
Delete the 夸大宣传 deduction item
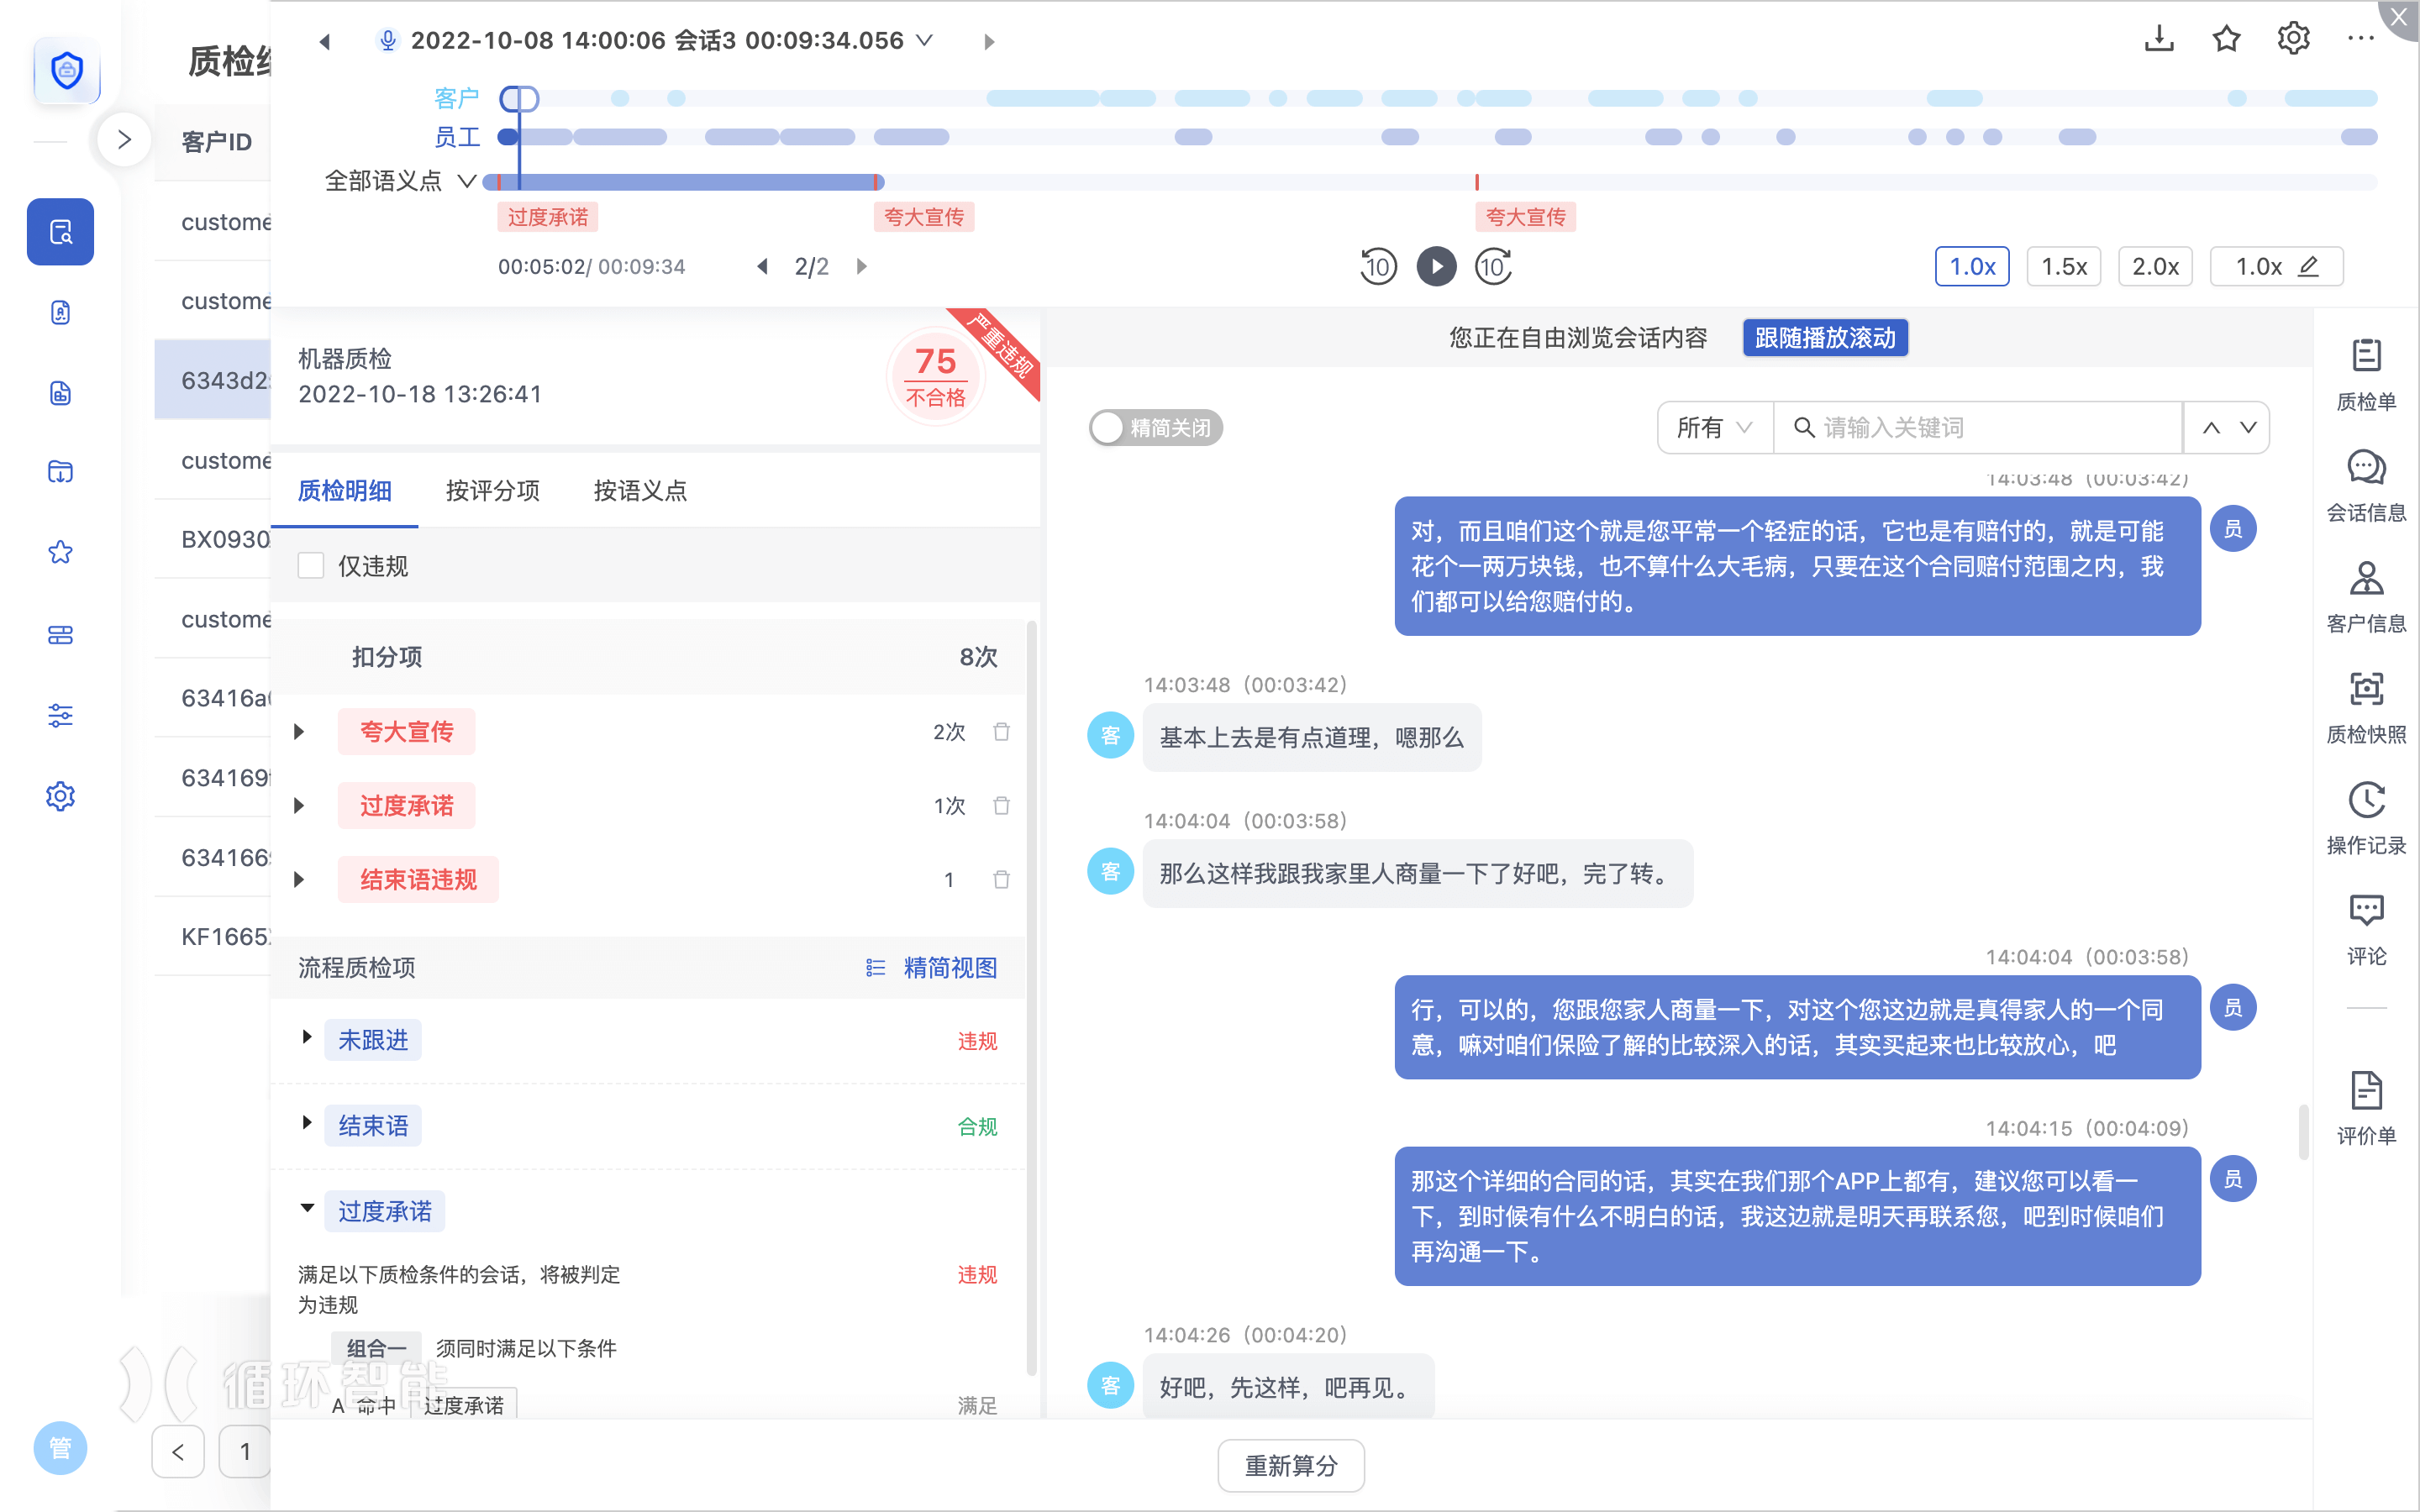[x=1001, y=732]
